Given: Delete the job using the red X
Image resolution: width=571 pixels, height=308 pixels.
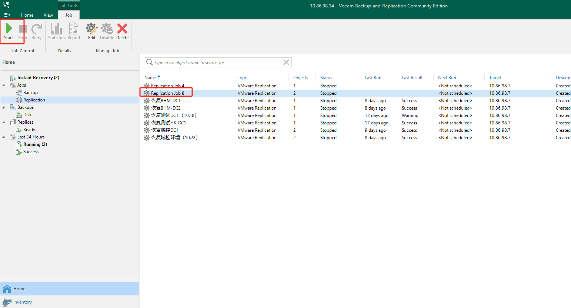Looking at the screenshot, I should coord(123,31).
